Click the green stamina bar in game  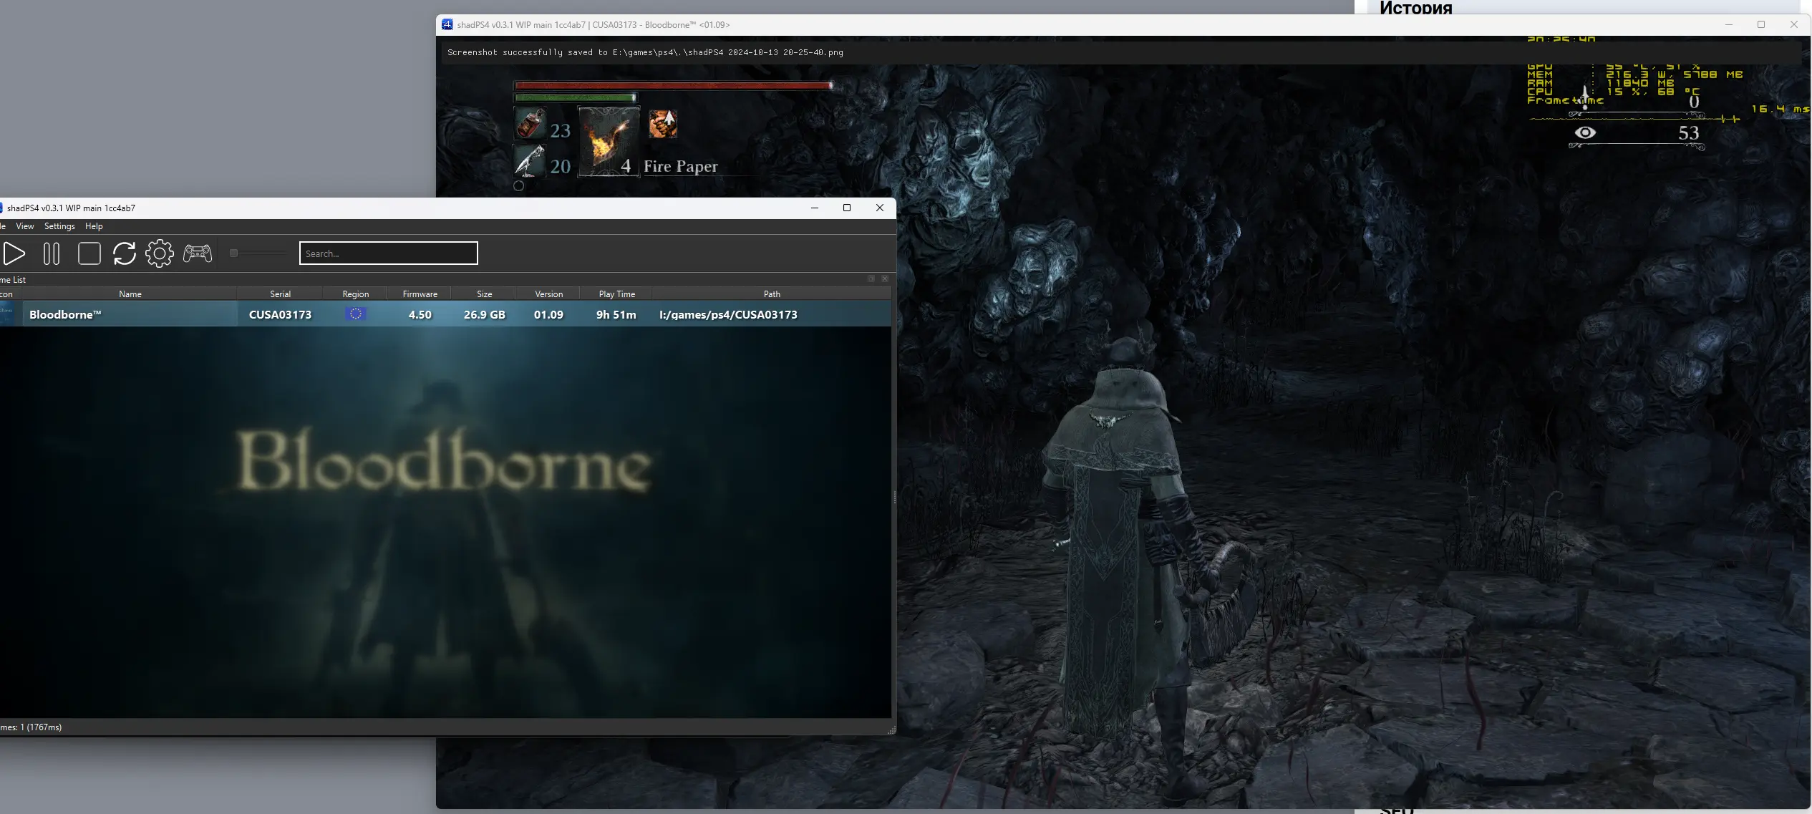point(575,97)
